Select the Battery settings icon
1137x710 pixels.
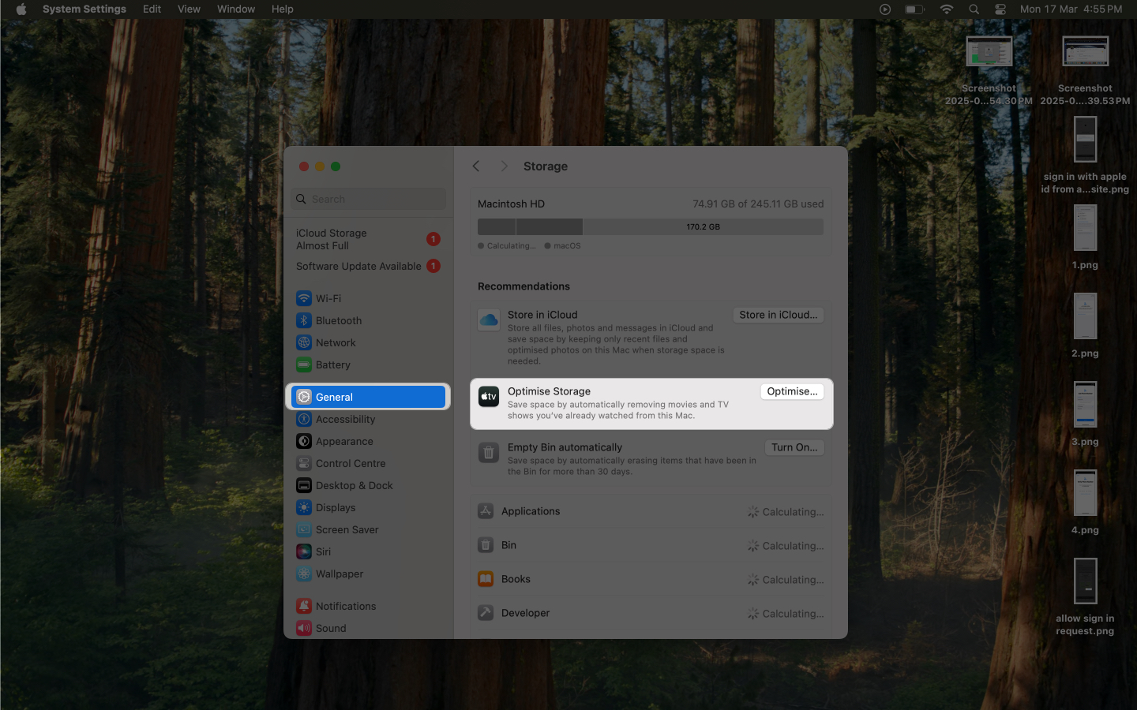pos(304,364)
